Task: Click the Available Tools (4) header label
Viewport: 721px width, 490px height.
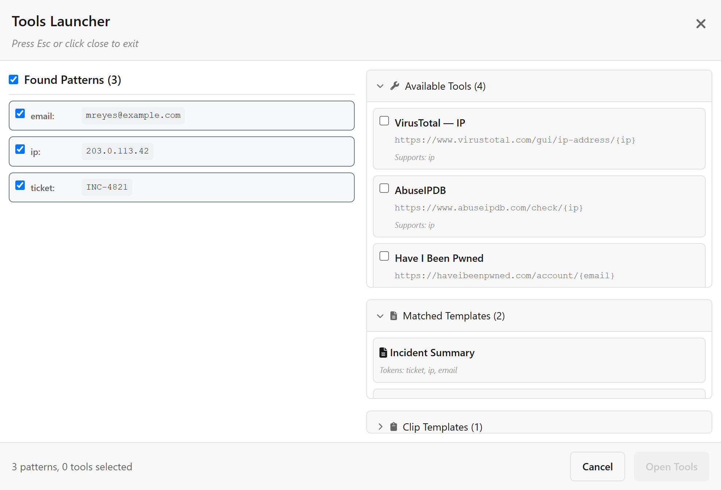Action: click(445, 86)
